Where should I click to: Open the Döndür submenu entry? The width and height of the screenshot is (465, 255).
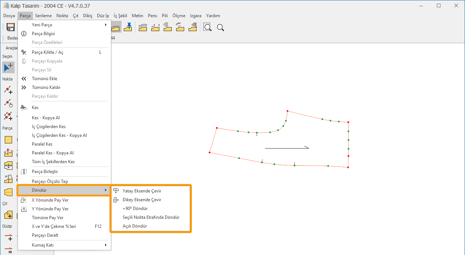click(64, 190)
